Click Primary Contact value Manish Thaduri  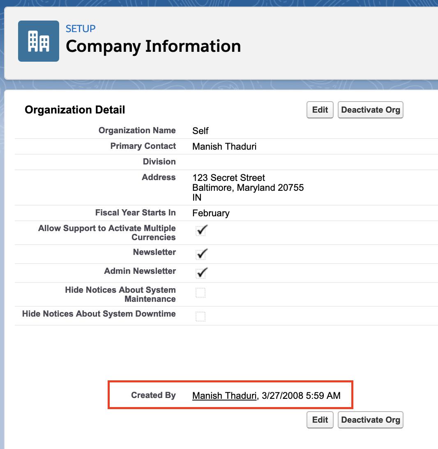click(x=224, y=146)
